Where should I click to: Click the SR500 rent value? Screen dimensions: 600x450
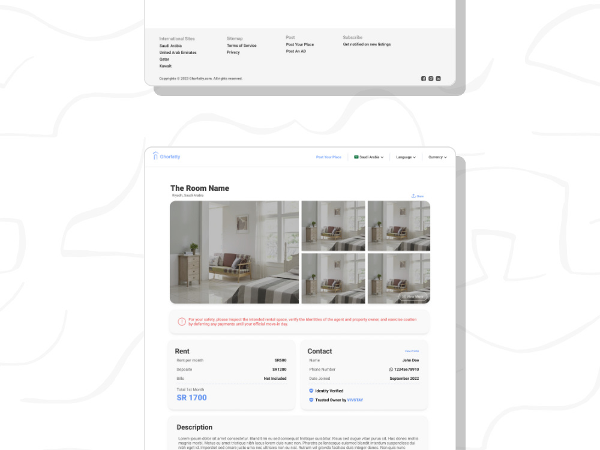click(x=280, y=360)
